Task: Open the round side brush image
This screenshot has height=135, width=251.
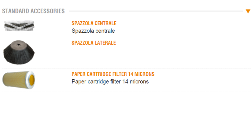Action: point(19,52)
